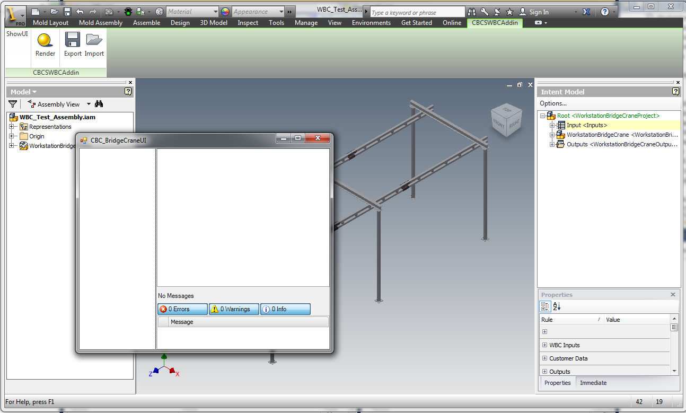686x413 pixels.
Task: Open the Appearance color wheel picker
Action: coord(225,11)
